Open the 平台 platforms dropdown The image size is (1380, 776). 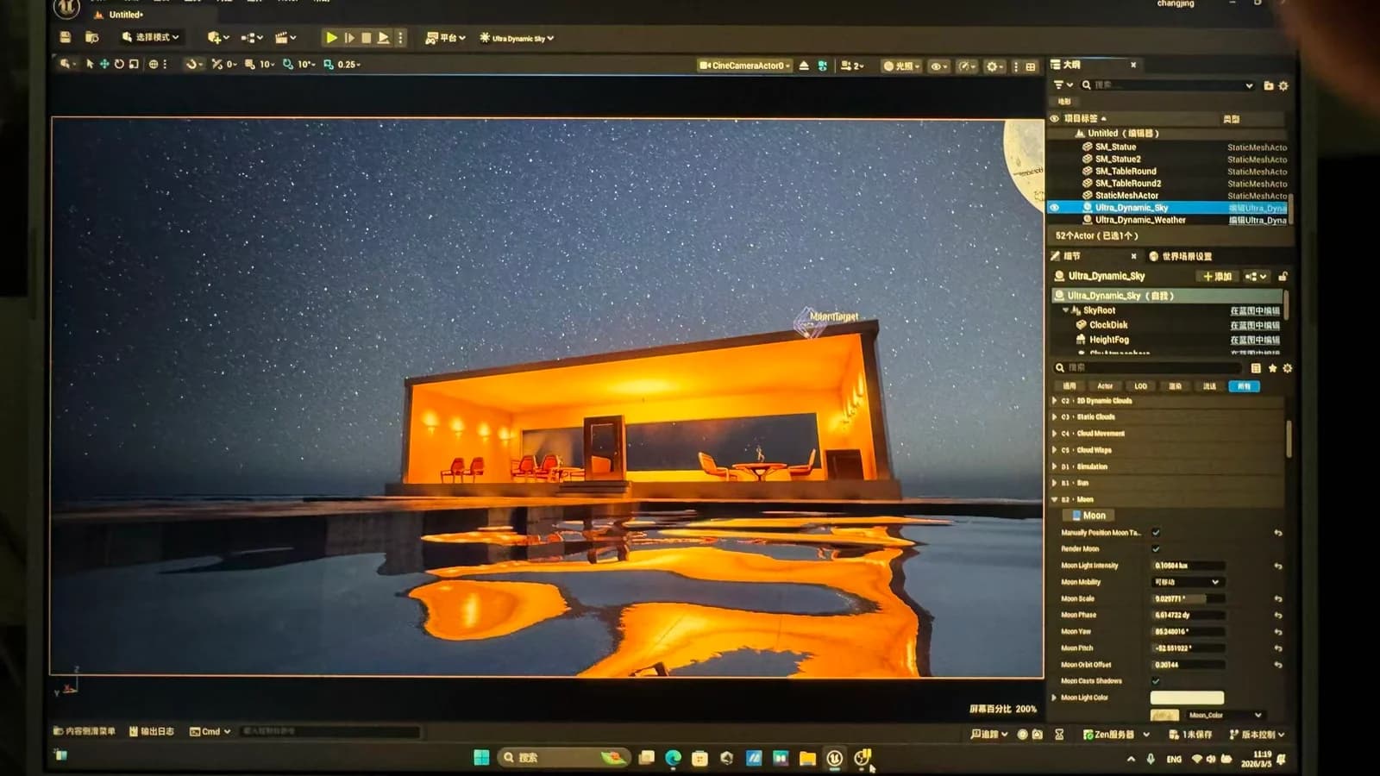click(x=445, y=38)
